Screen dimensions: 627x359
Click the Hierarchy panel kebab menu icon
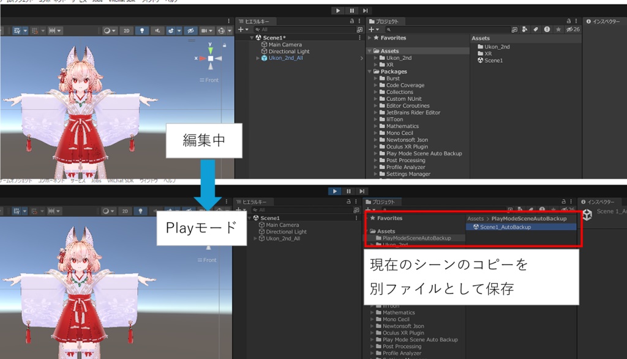pyautogui.click(x=360, y=21)
